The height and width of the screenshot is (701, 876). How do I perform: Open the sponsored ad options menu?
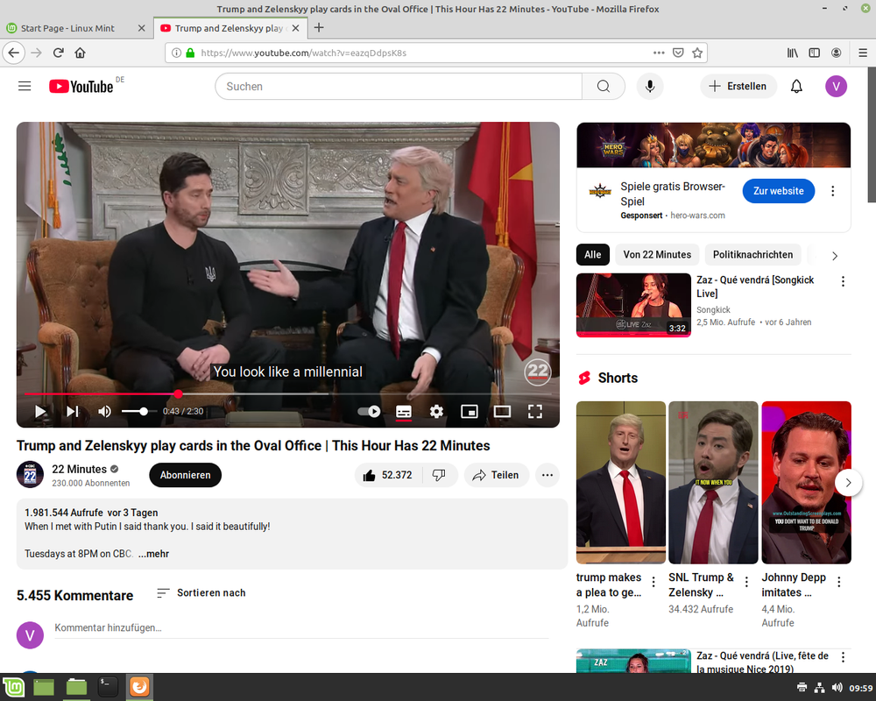(832, 191)
